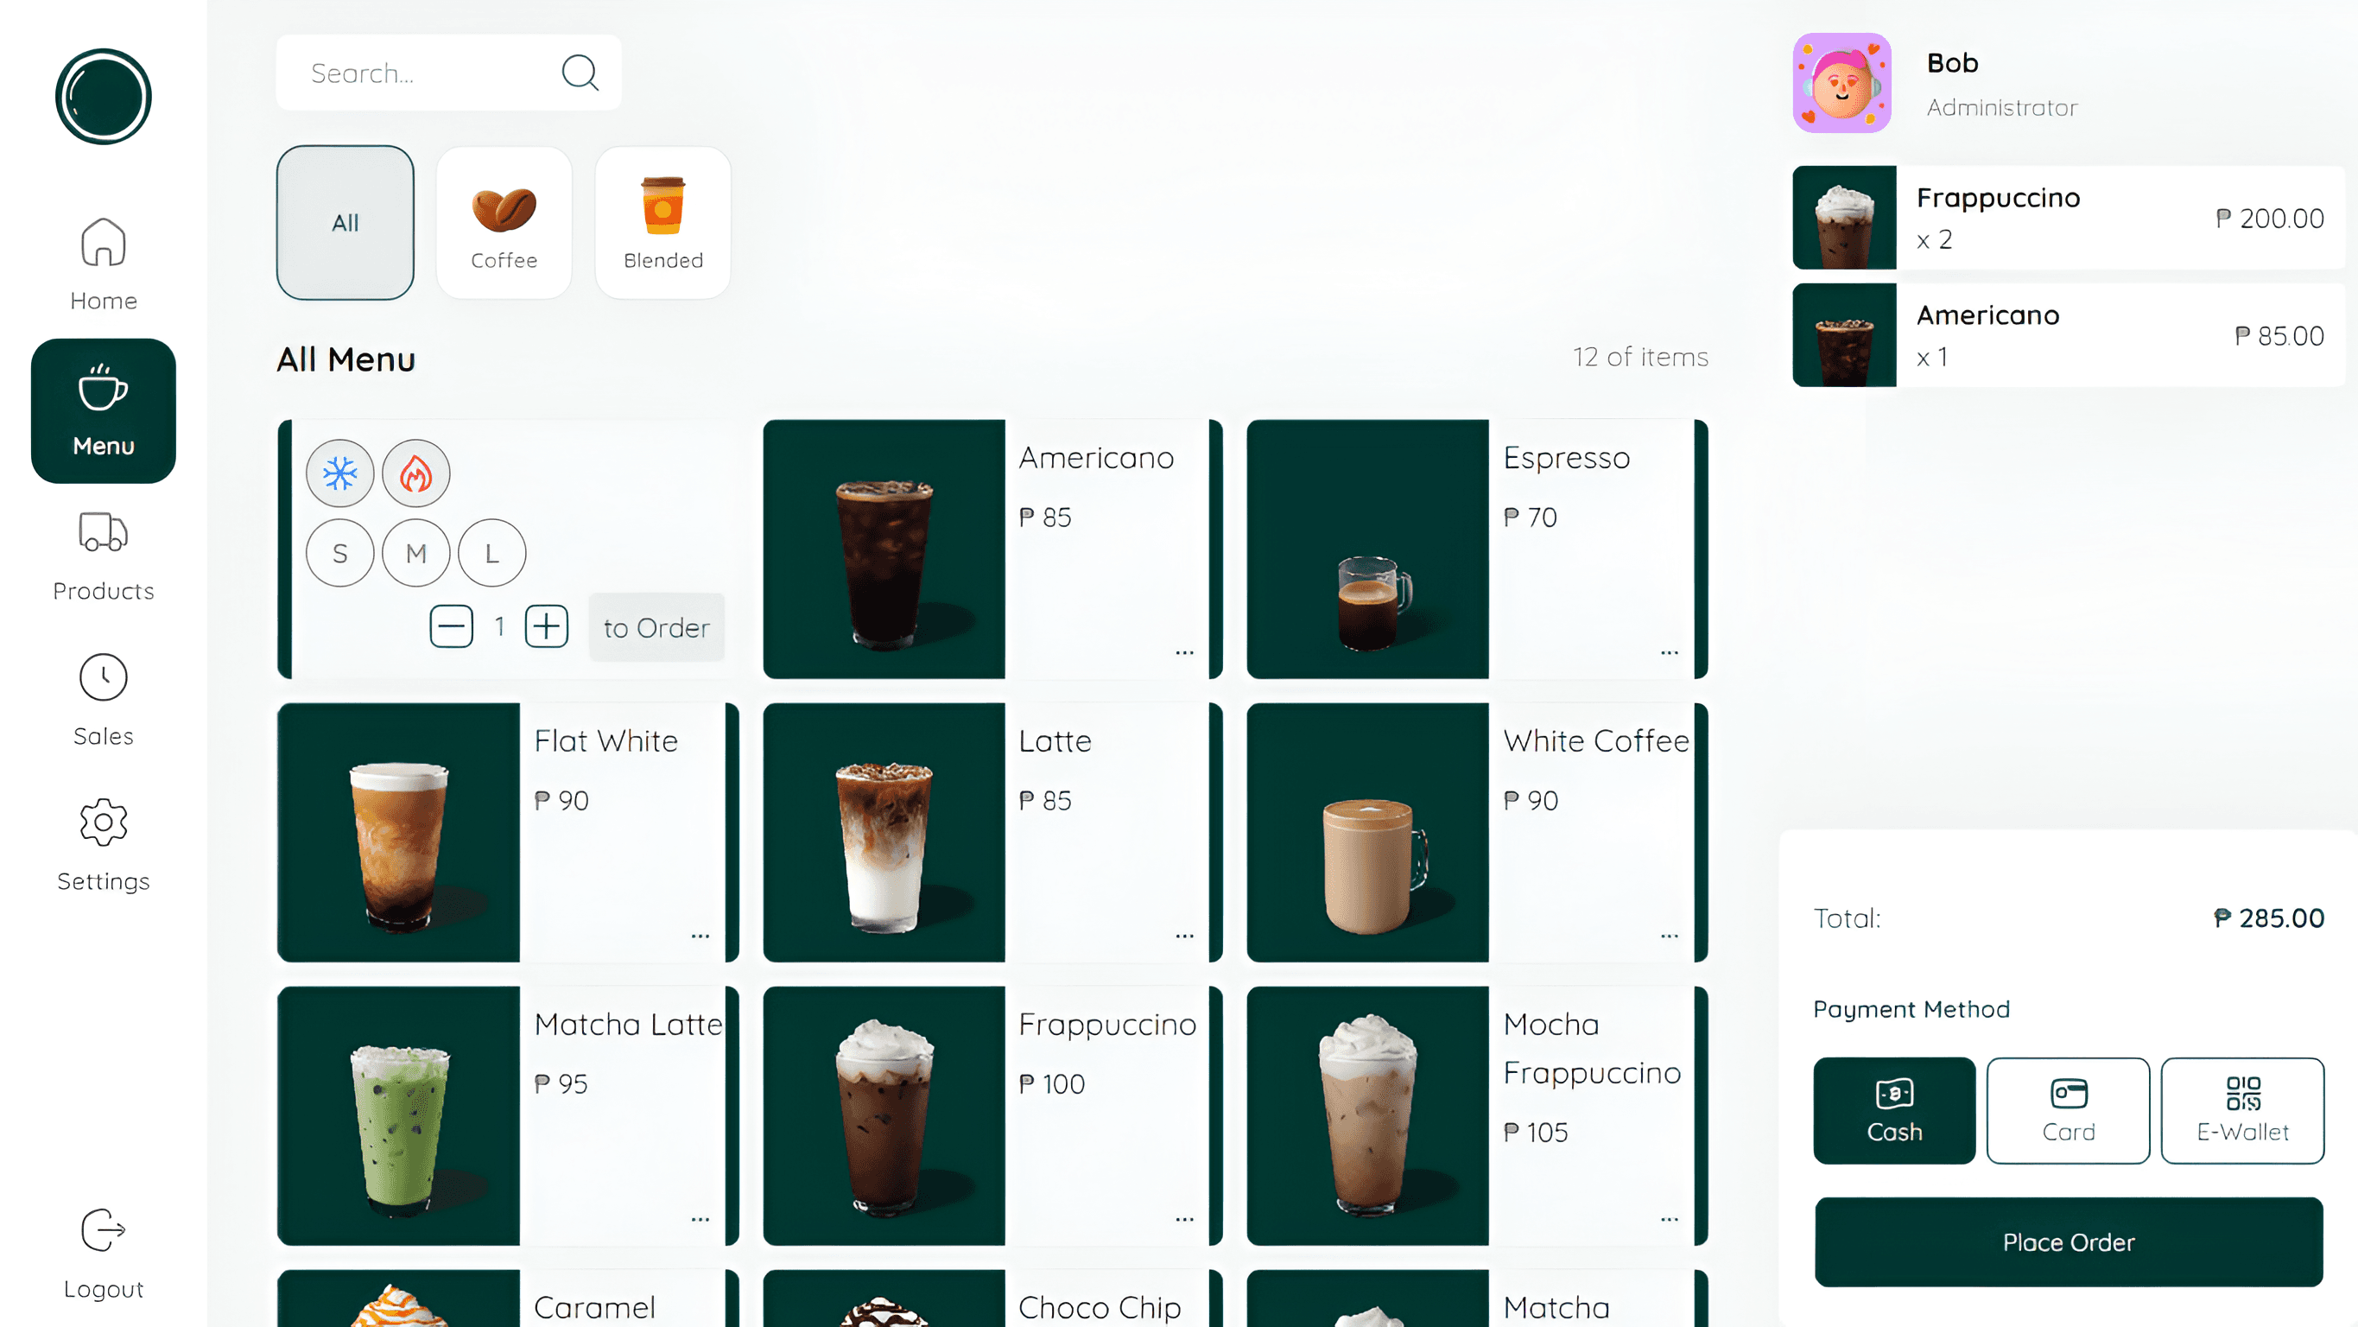2358x1327 pixels.
Task: Select the hot flame temperature option
Action: [415, 473]
